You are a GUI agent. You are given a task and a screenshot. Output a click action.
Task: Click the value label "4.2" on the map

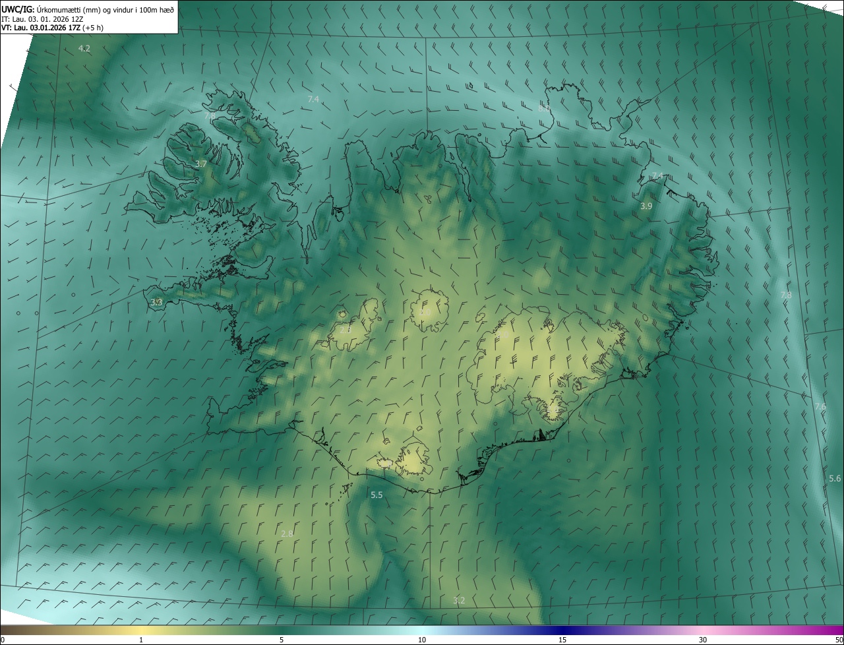click(x=84, y=48)
